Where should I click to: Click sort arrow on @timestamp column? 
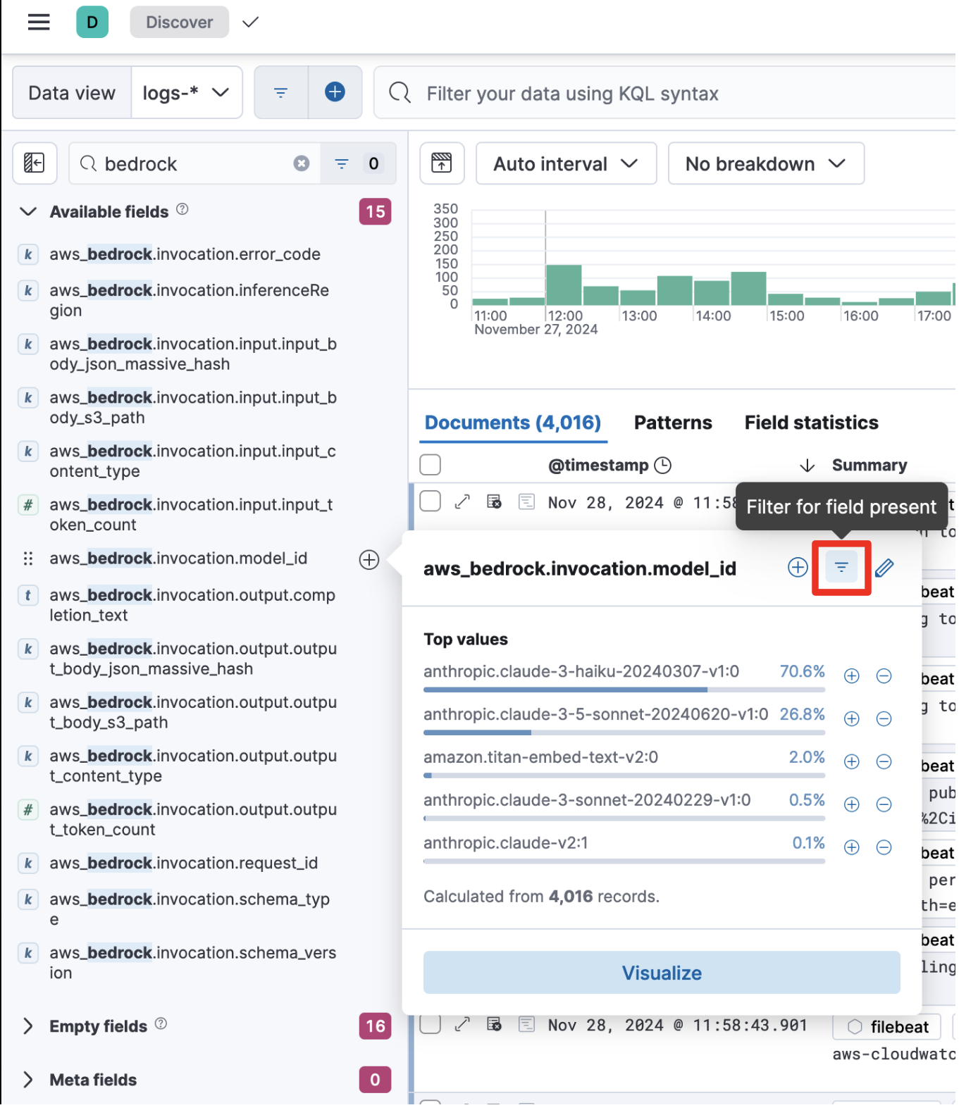tap(807, 466)
